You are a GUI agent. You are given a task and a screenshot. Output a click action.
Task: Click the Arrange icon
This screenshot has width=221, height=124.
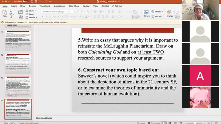tap(169, 12)
